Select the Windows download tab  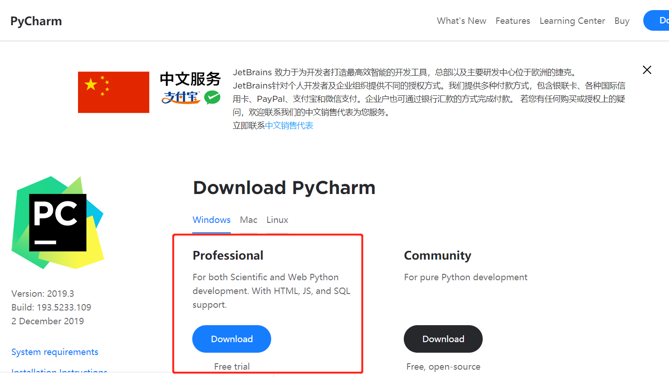click(212, 220)
